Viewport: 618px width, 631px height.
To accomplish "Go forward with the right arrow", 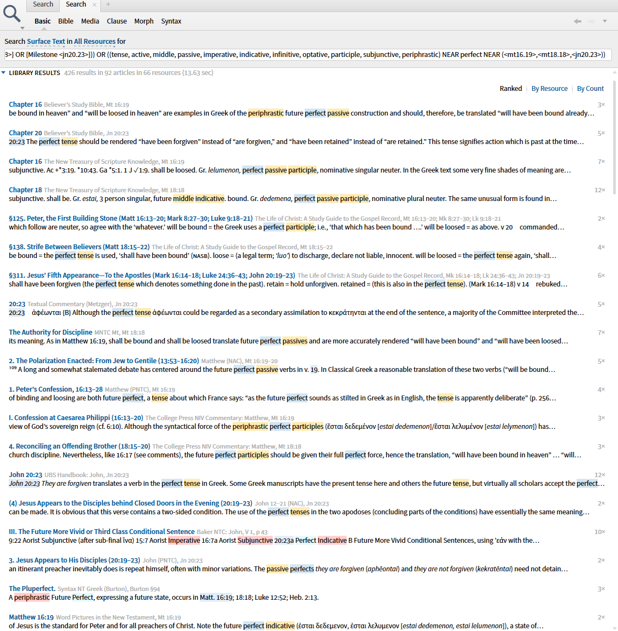I will [x=591, y=21].
